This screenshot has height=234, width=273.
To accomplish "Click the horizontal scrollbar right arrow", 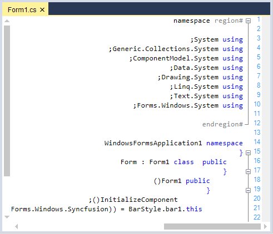I will [x=265, y=226].
